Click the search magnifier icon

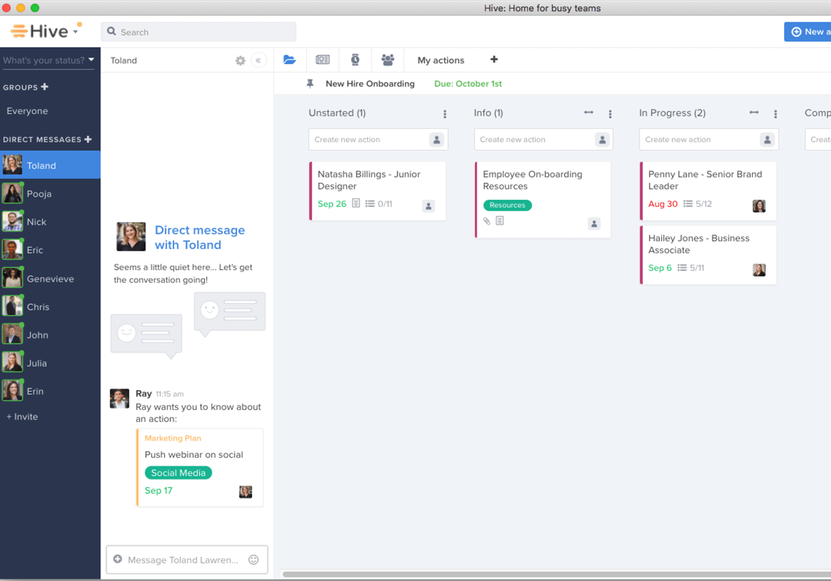point(111,32)
